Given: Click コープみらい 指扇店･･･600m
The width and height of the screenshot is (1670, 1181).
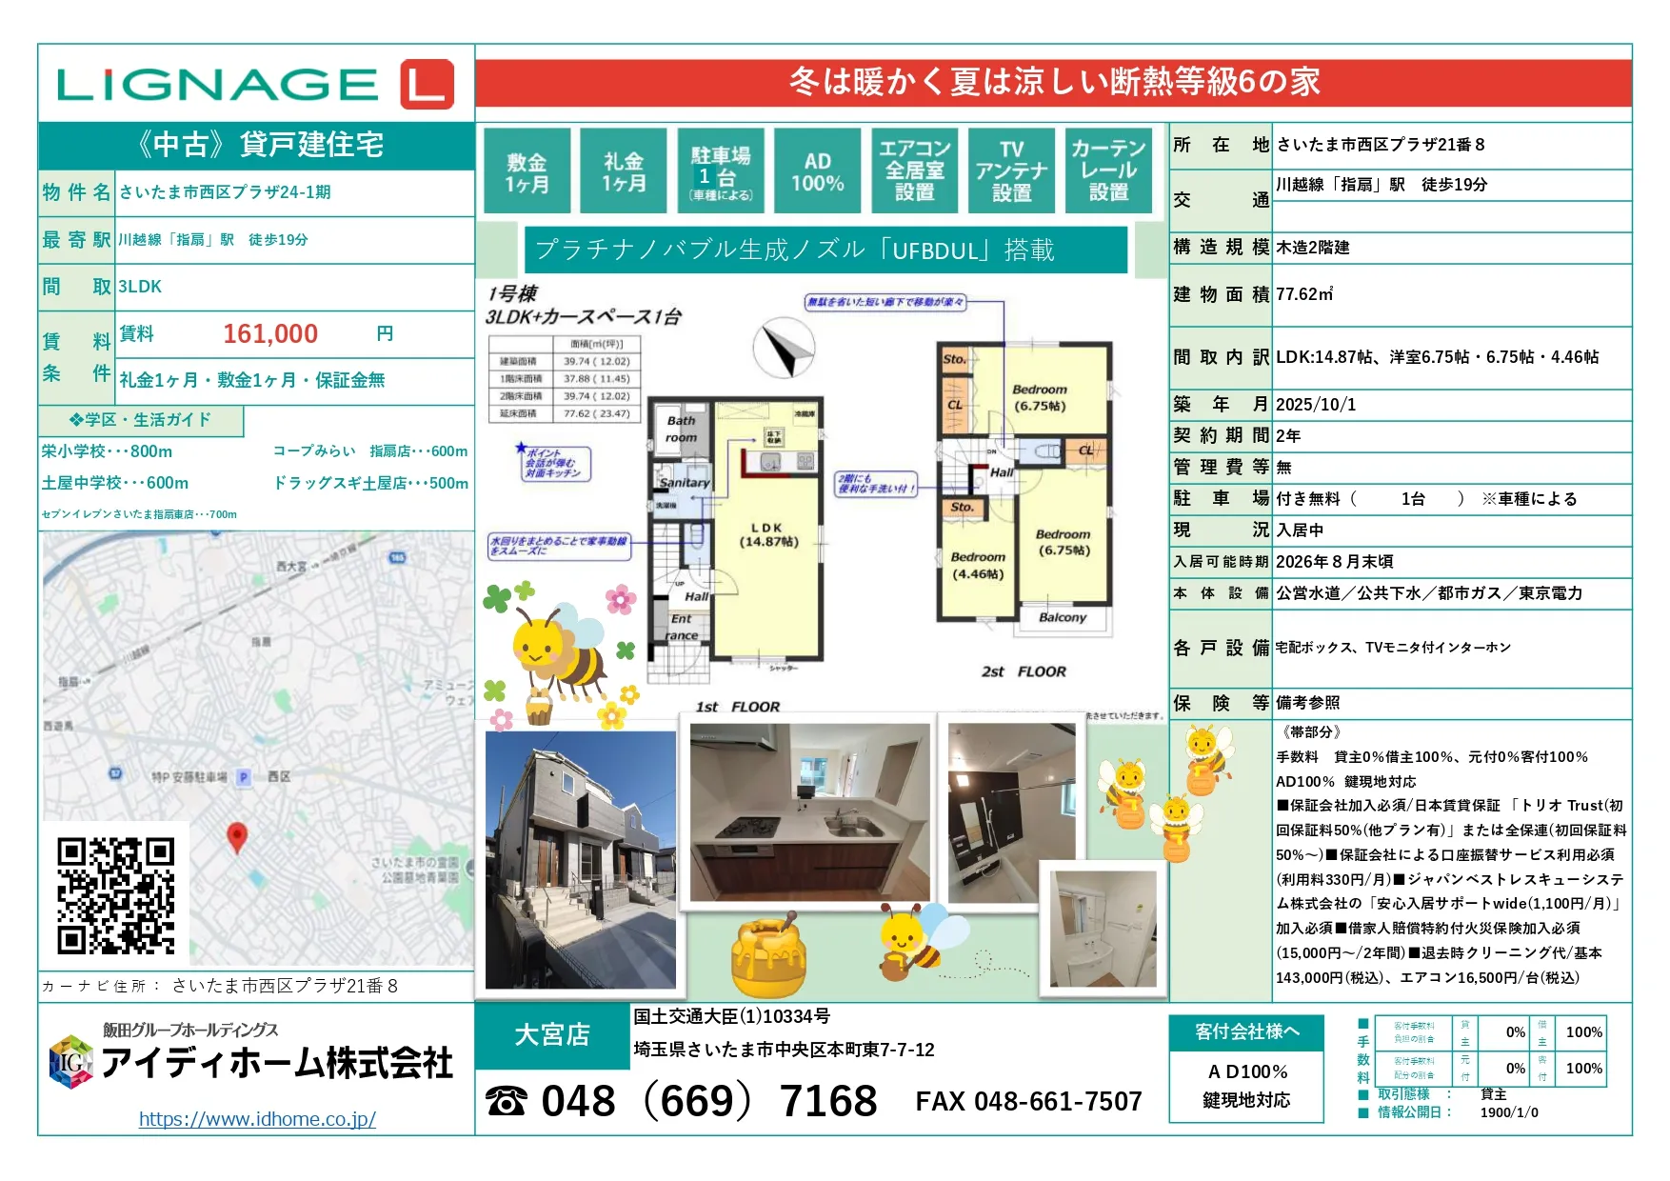Looking at the screenshot, I should pos(370,451).
